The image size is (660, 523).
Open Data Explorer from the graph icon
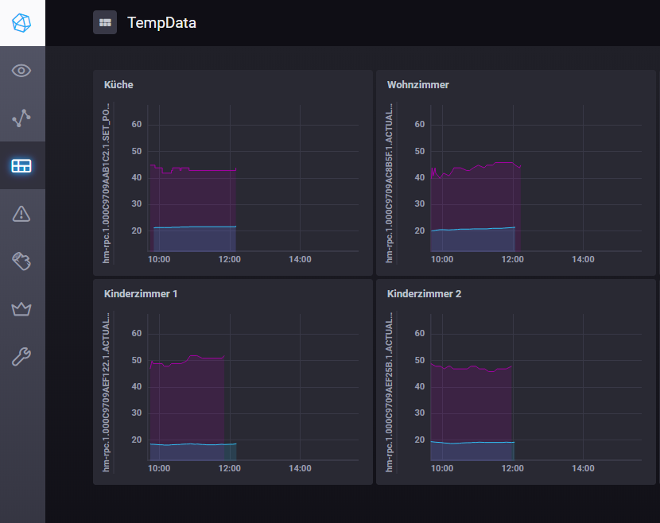click(x=21, y=118)
